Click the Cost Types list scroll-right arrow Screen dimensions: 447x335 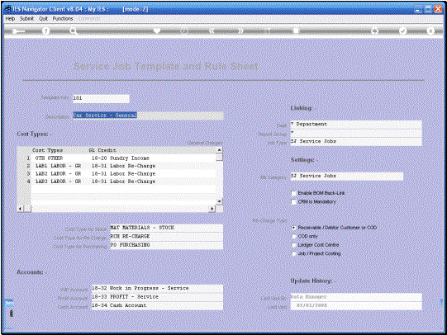point(212,209)
